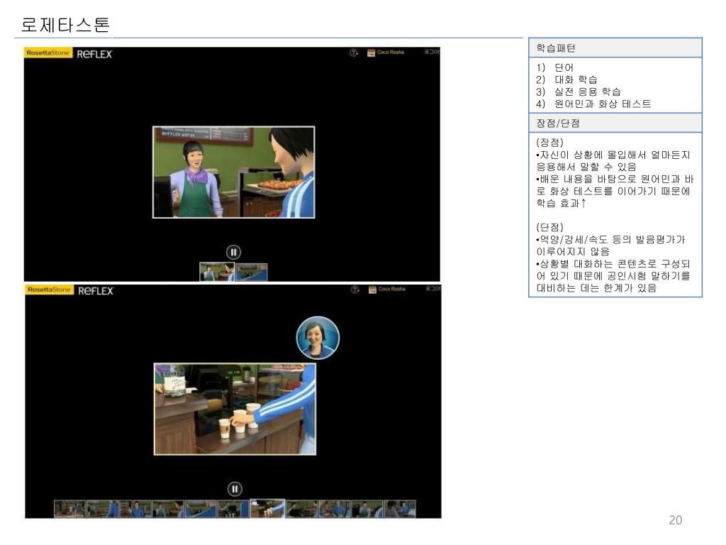Click Coco Rosha profile icon in upper header

(371, 53)
